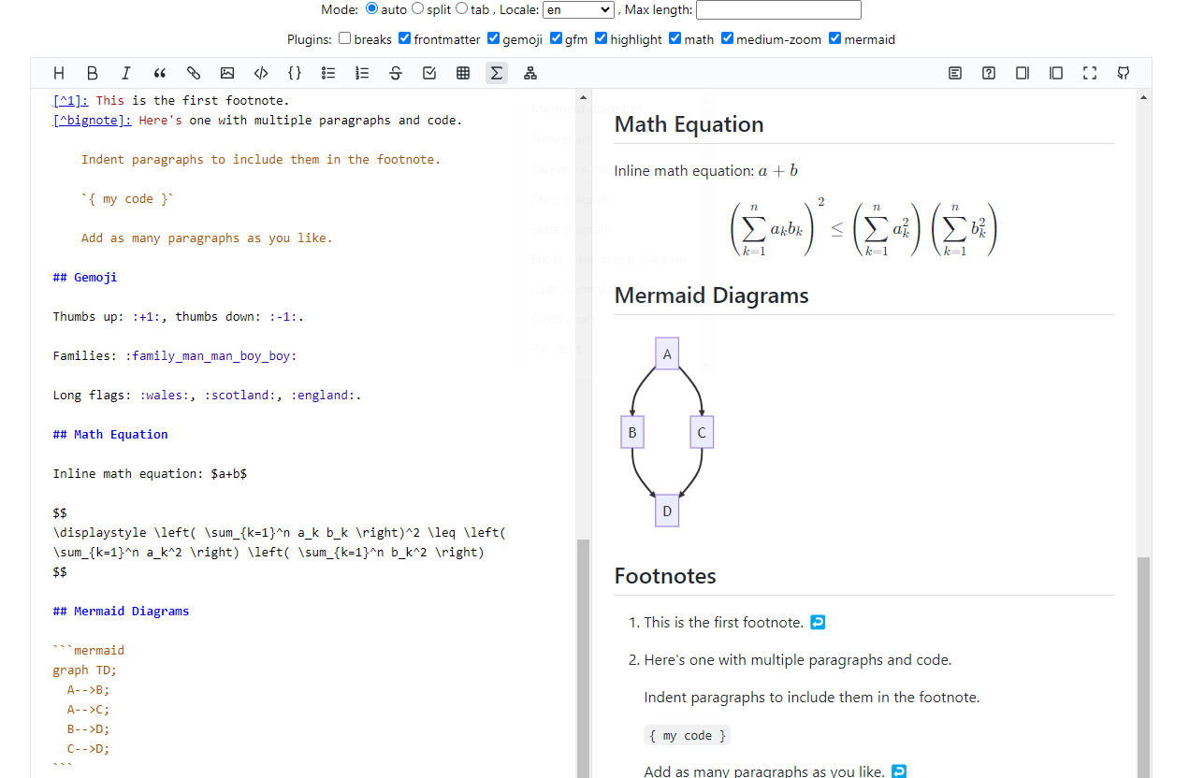Toggle bold formatting in the toolbar
This screenshot has width=1204, height=778.
tap(93, 72)
